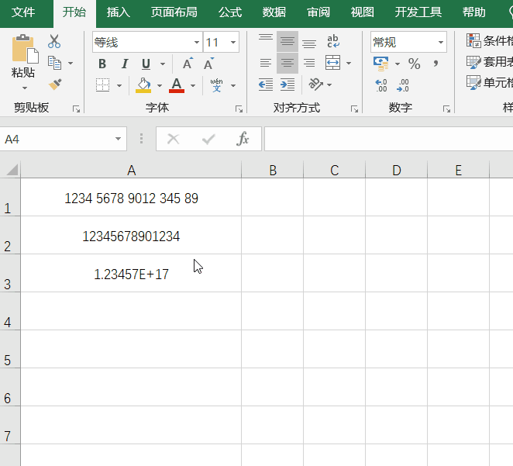Increase decimal places
Screen dimensions: 513x466
381,85
